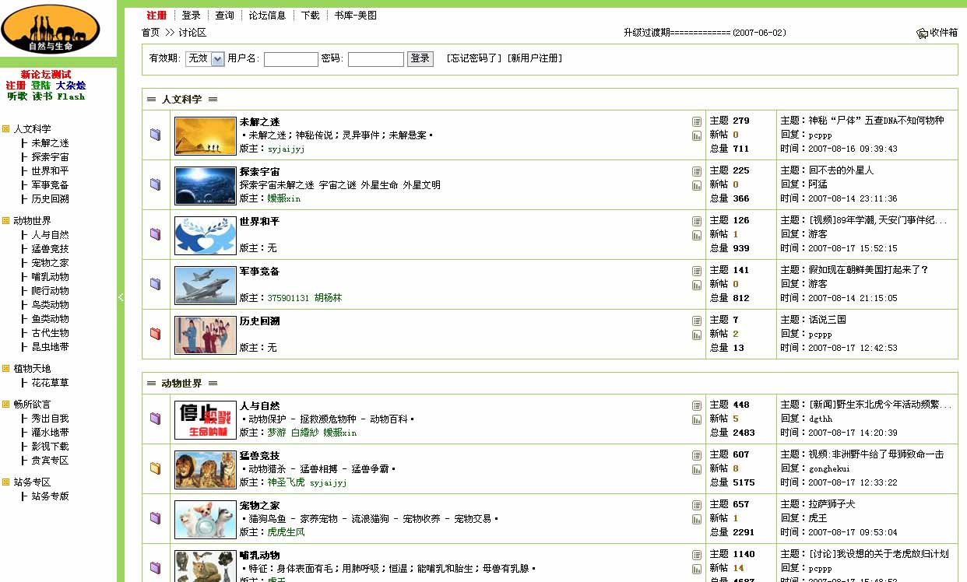Open the 收件箱 link
The image size is (967, 582).
944,33
